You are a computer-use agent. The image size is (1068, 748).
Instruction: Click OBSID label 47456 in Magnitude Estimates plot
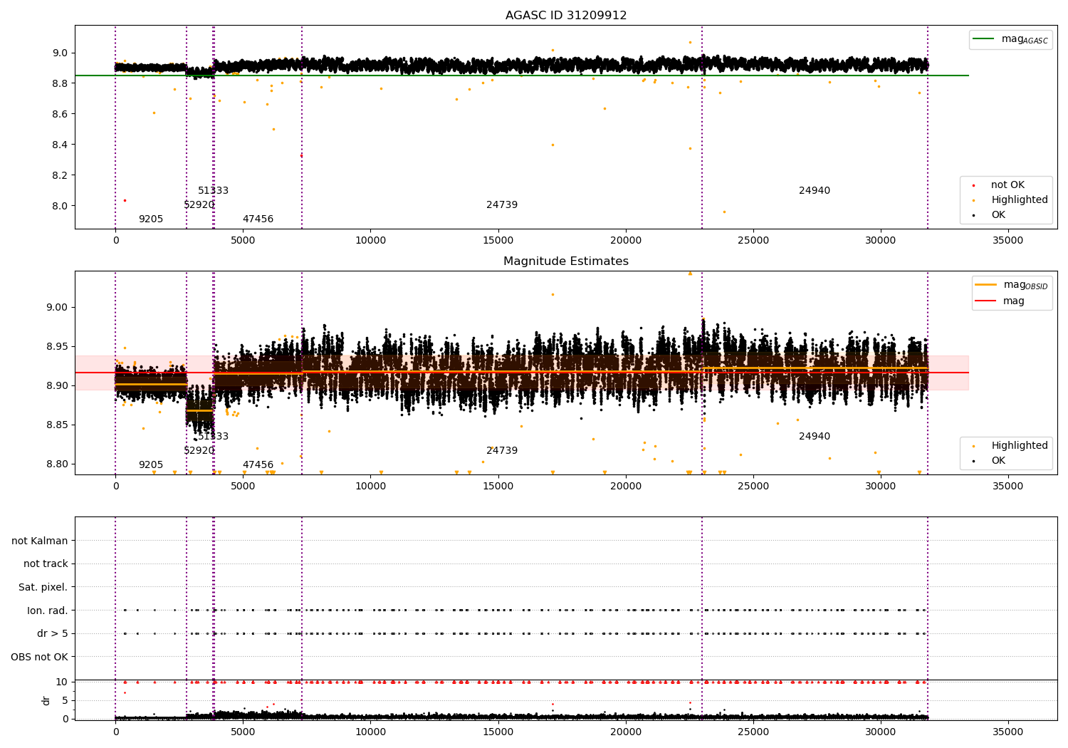coord(258,464)
